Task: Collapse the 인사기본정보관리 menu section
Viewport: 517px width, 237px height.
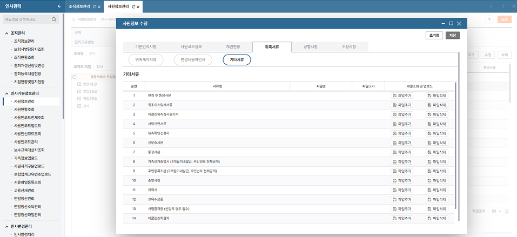Action: [x=6, y=93]
